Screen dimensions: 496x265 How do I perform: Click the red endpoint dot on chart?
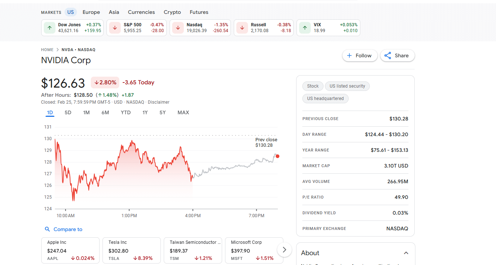coord(278,156)
